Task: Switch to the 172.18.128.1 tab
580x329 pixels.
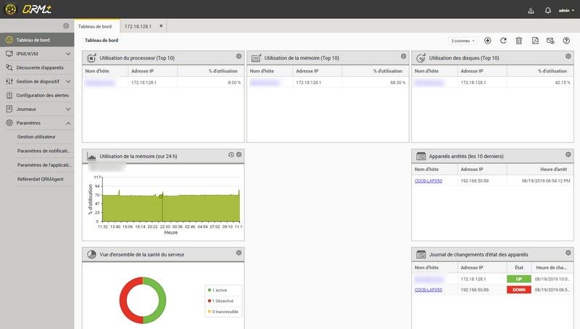Action: (138, 26)
